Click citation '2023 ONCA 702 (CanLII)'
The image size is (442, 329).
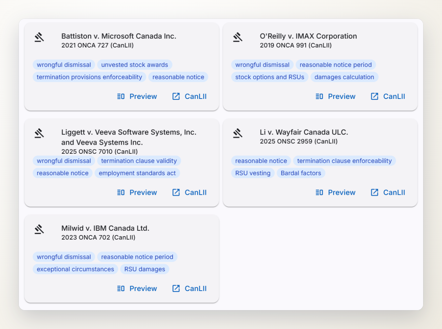(x=98, y=237)
